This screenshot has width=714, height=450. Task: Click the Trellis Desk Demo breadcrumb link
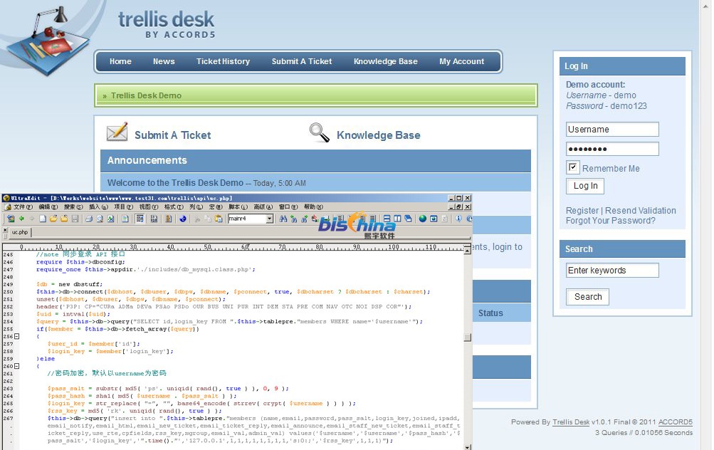pos(146,95)
